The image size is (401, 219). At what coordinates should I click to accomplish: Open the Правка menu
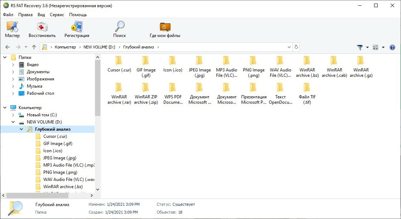25,15
